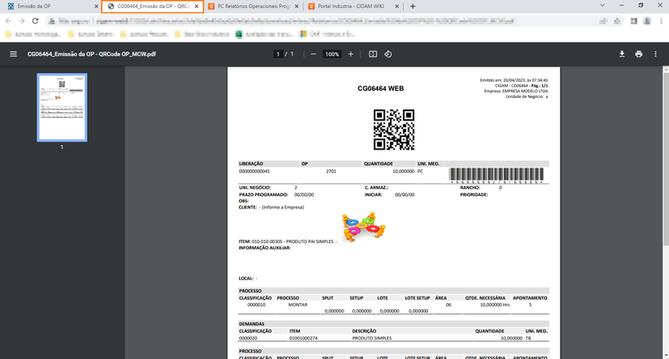Screen dimensions: 669x359
Task: Click the 'C. ARMAZ.:' label
Action: (376, 187)
